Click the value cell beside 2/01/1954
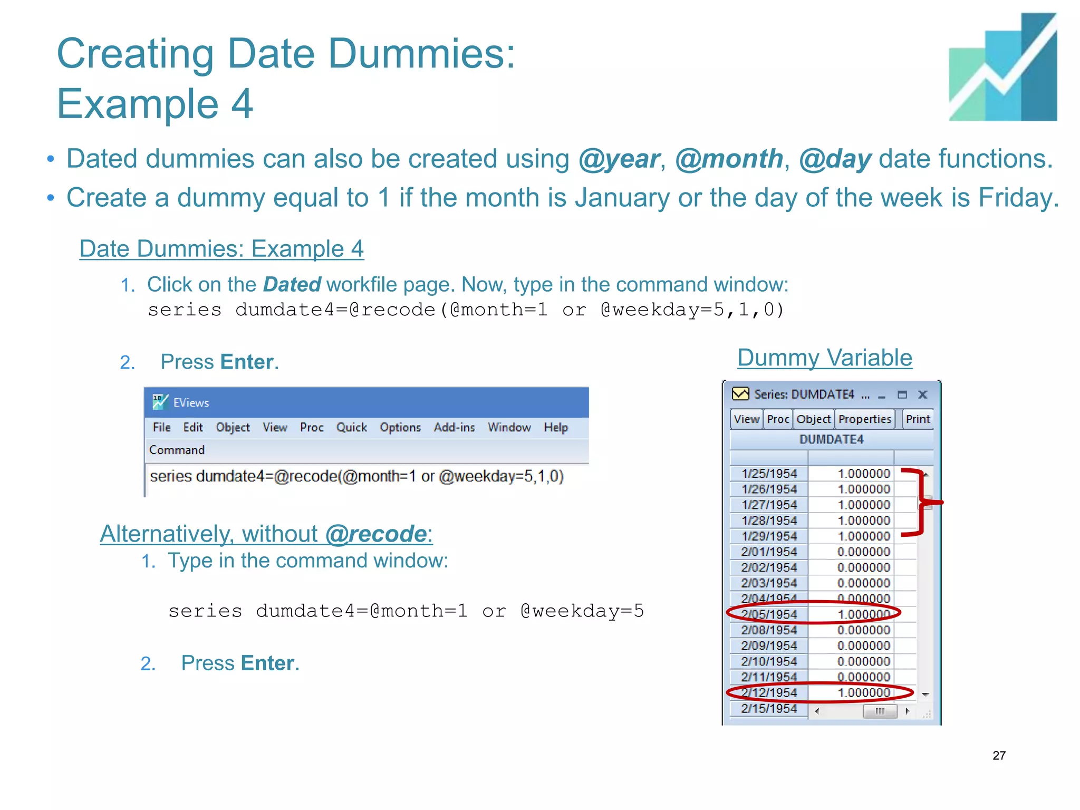This screenshot has width=1080, height=810. pos(851,552)
